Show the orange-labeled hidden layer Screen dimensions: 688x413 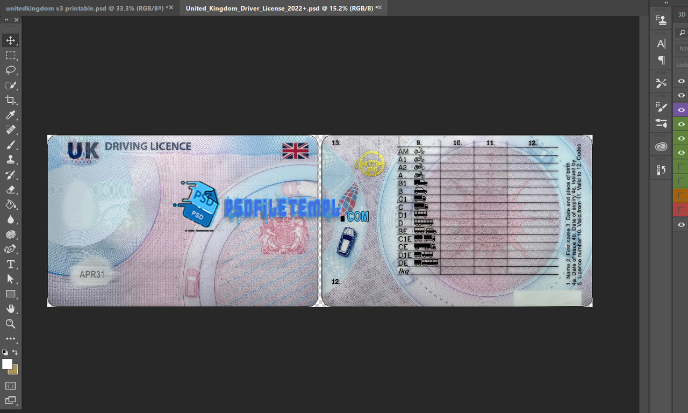coord(681,196)
